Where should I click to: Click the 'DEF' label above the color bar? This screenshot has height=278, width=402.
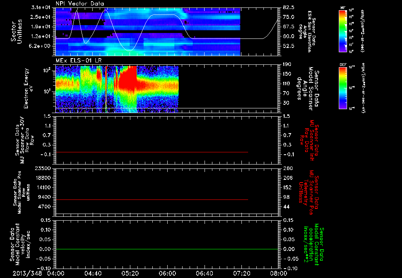343,65
